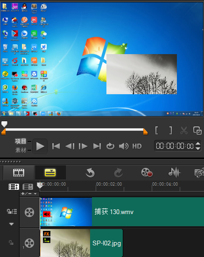Open the Record/Capture Option
Screen dimensions: 204x257
click(147, 173)
